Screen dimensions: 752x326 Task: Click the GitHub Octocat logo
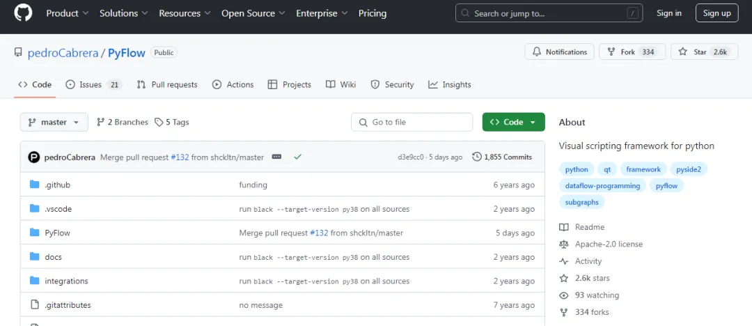tap(23, 13)
